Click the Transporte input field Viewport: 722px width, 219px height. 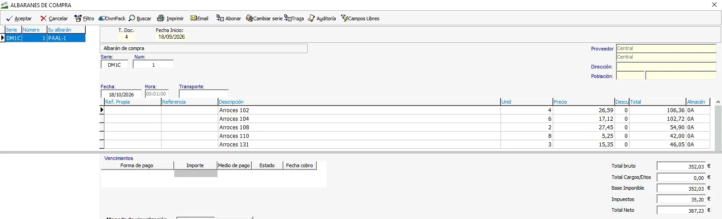click(x=204, y=94)
